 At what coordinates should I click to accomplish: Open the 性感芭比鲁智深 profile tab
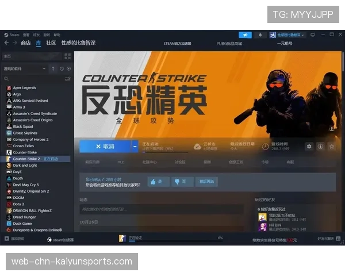point(78,43)
